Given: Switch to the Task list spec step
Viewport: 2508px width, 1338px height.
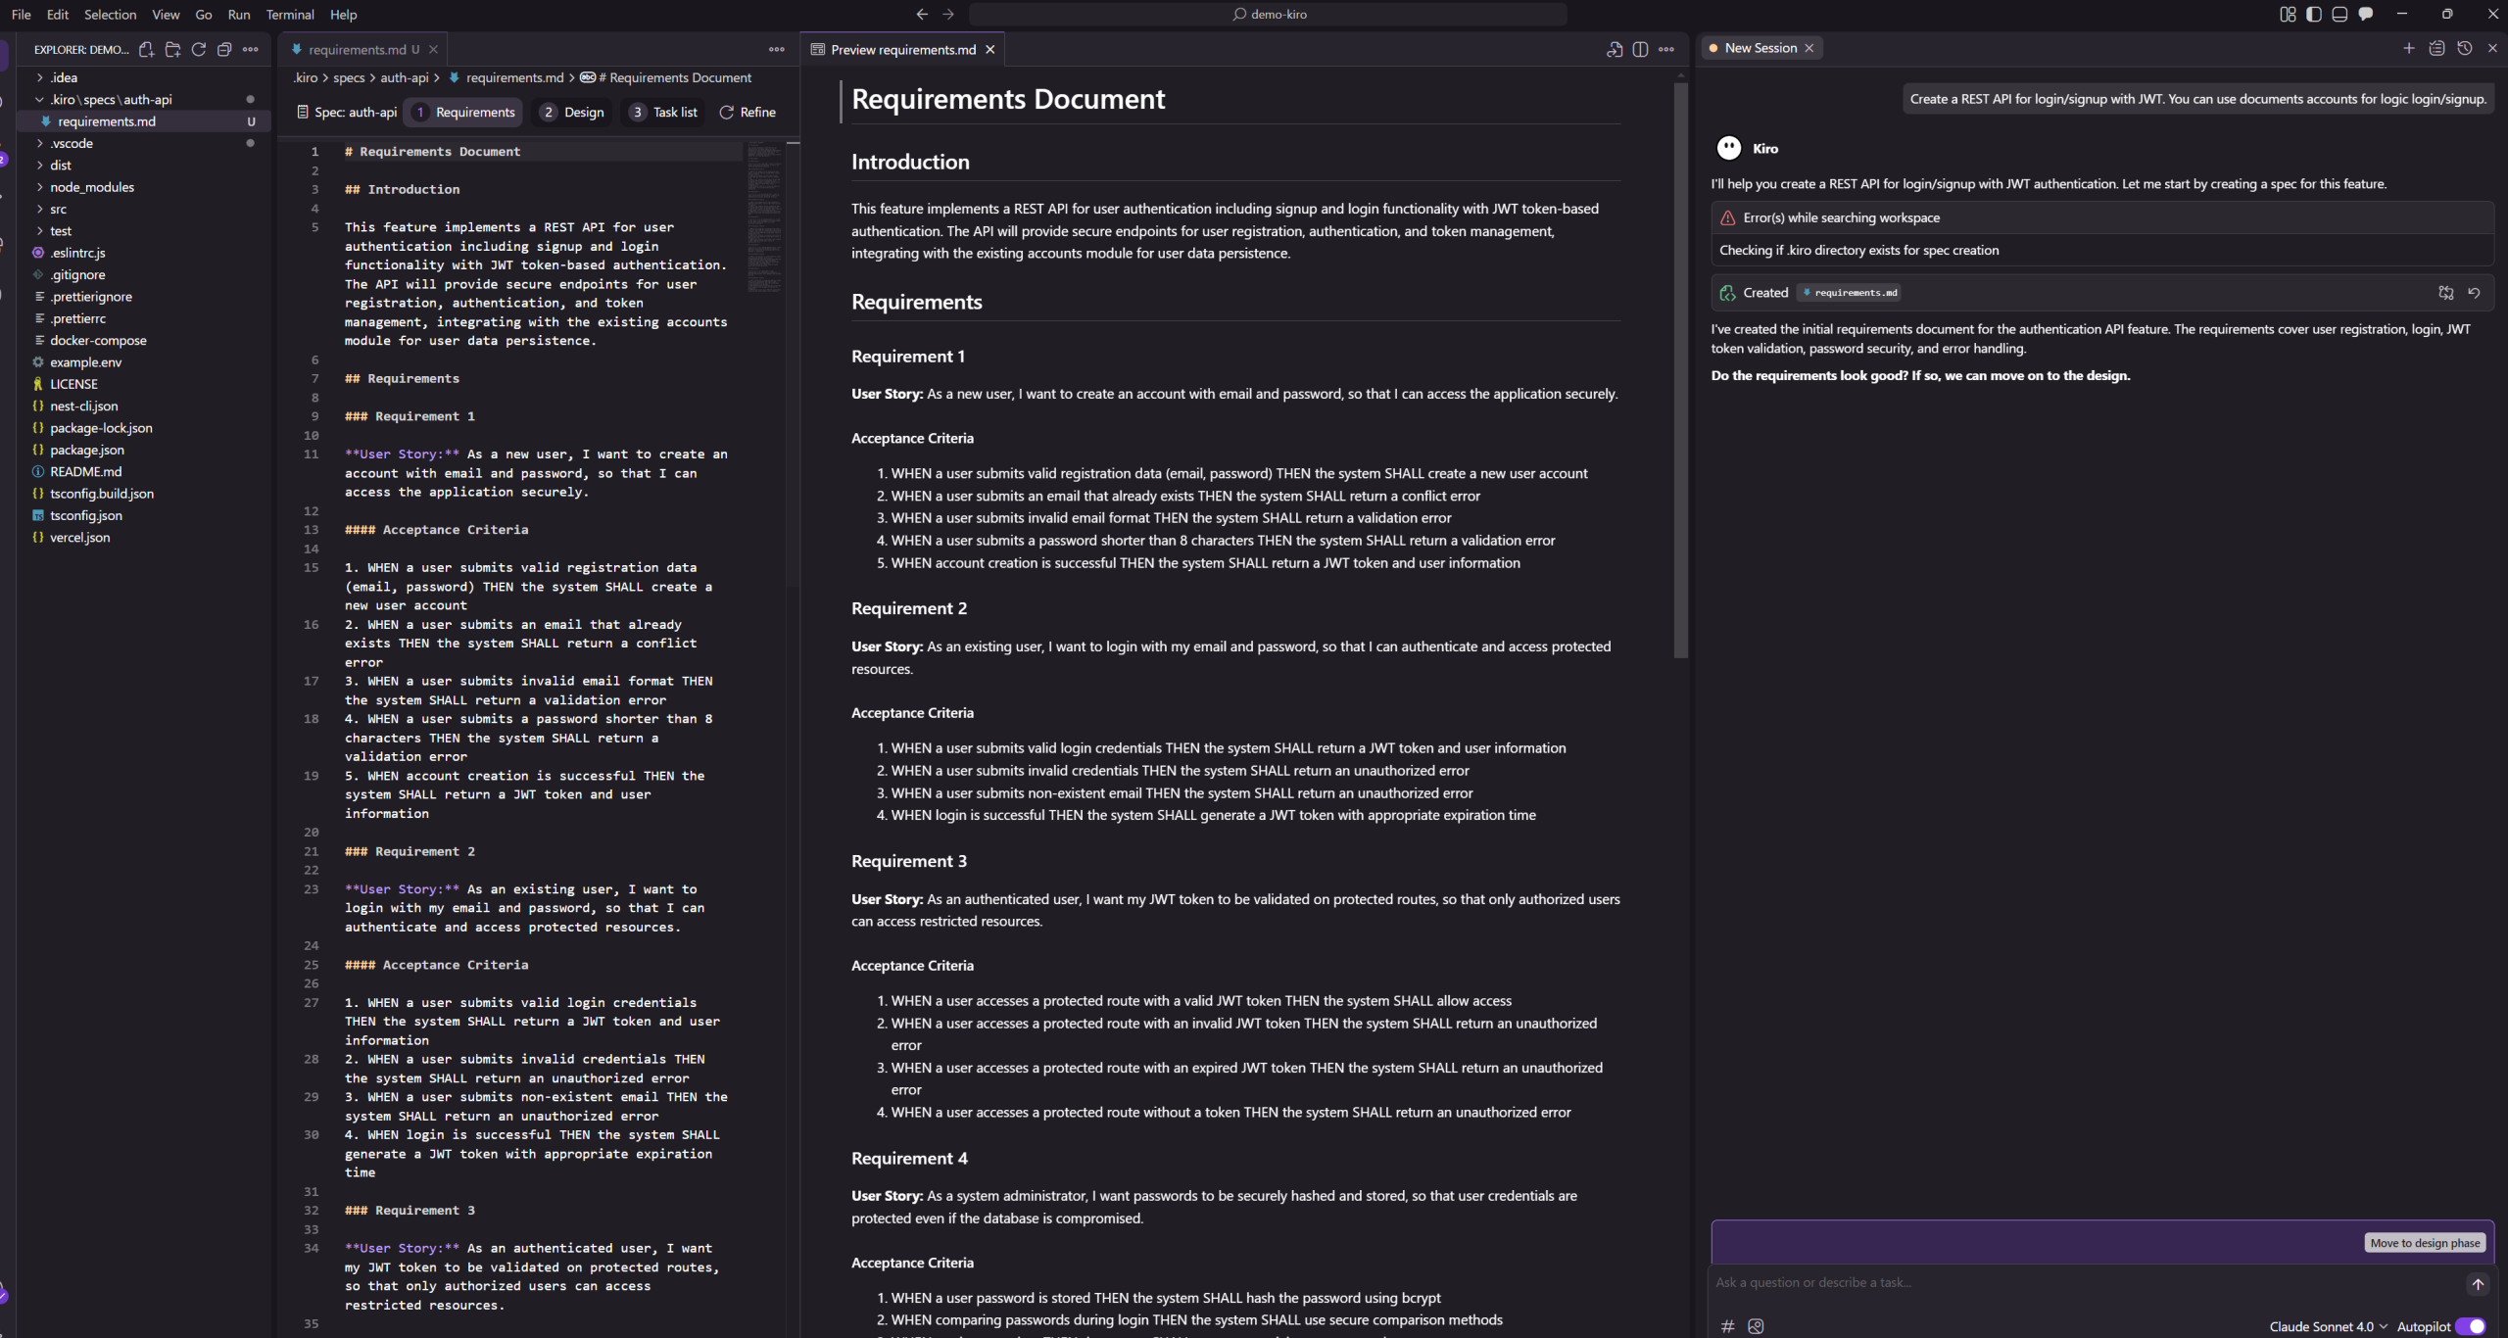Looking at the screenshot, I should pos(663,112).
